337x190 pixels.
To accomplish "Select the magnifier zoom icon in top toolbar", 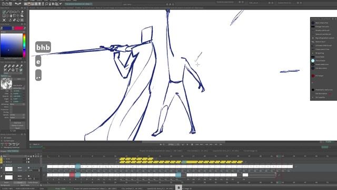I will [x=46, y=4].
